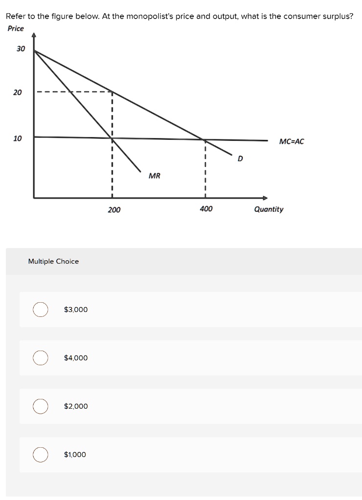The image size is (362, 500).
Task: Click the $3,000 answer label
Action: [x=75, y=310]
